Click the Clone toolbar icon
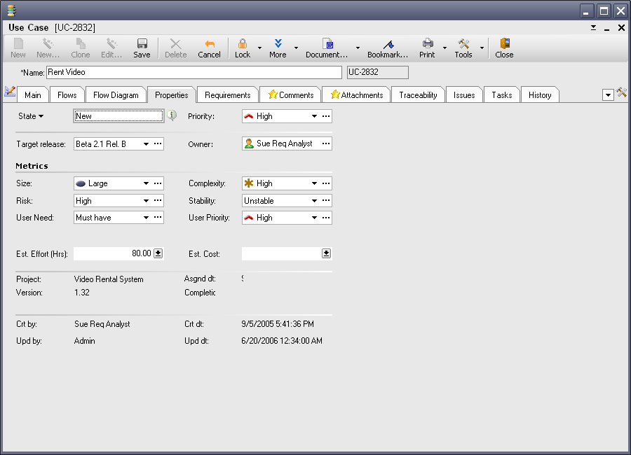 (81, 48)
